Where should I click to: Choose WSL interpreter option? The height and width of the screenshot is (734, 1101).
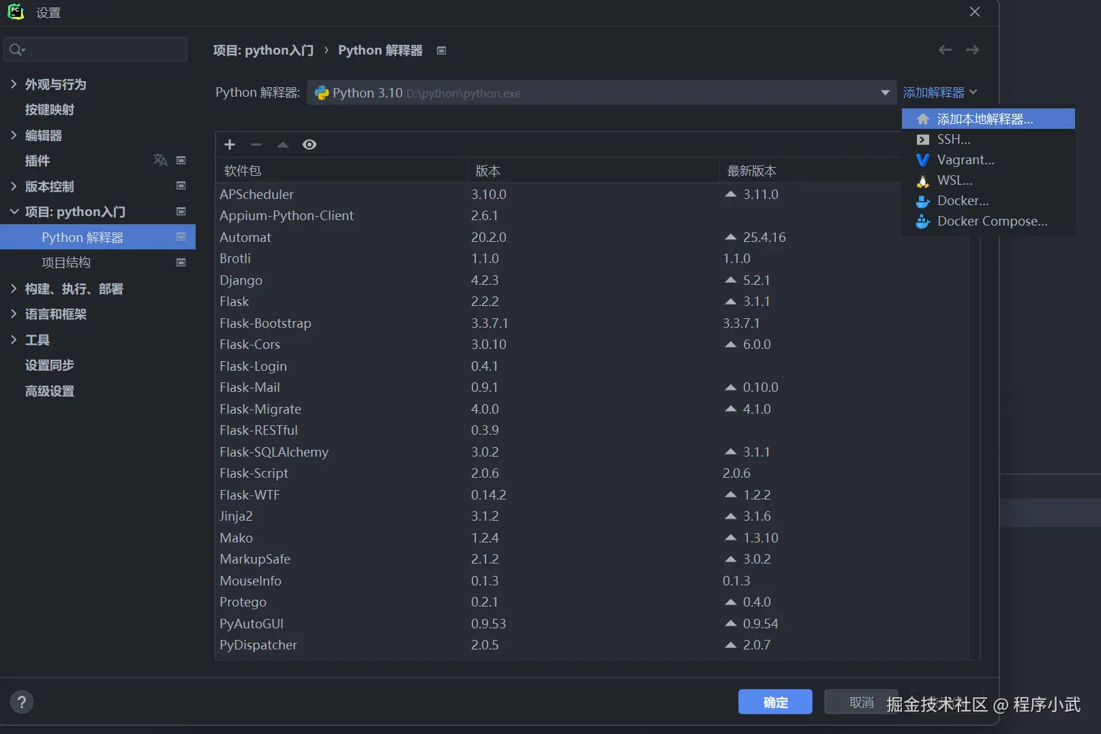(988, 180)
